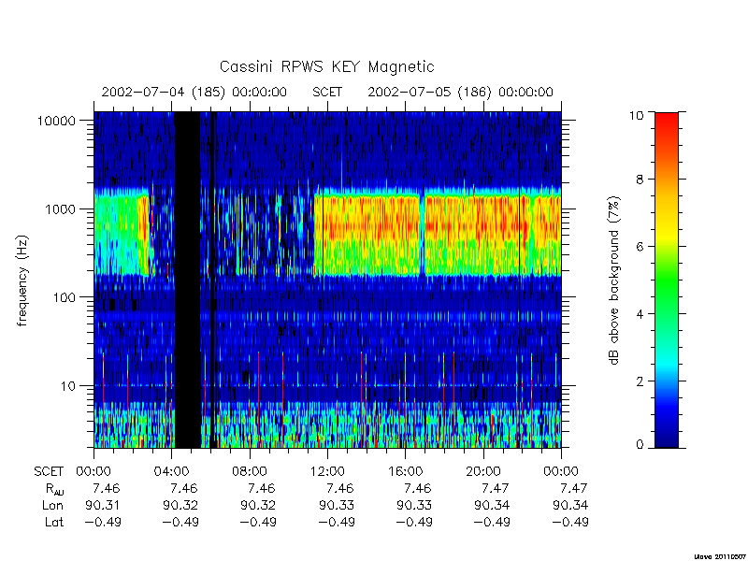
Task: Click the "SCET" label between the dates
Action: click(x=327, y=92)
